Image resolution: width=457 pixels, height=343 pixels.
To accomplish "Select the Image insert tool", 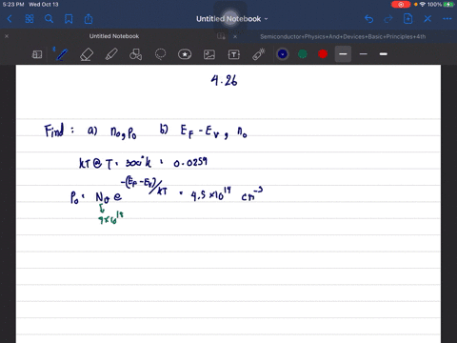I will click(209, 54).
